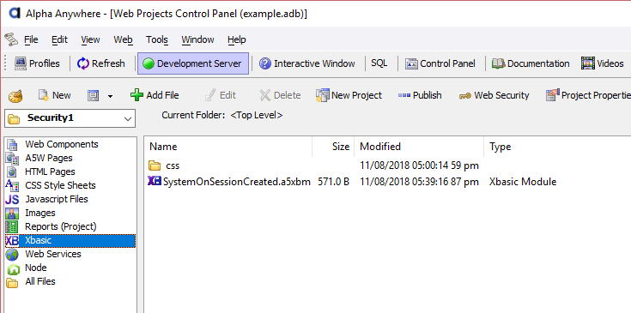
Task: Click the Publish icon
Action: click(403, 95)
